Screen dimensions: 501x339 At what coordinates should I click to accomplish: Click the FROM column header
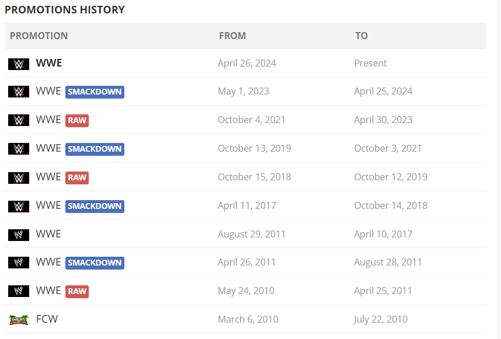pos(232,36)
